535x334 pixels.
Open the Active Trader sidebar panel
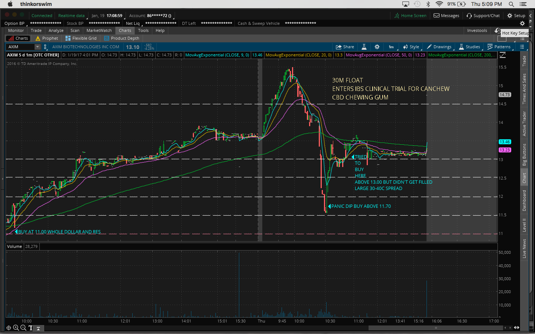click(524, 124)
